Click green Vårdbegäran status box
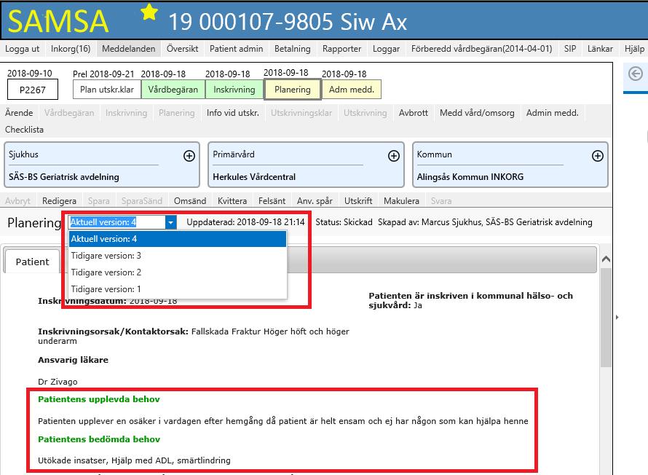Screen dimensions: 648x475 click(x=173, y=90)
